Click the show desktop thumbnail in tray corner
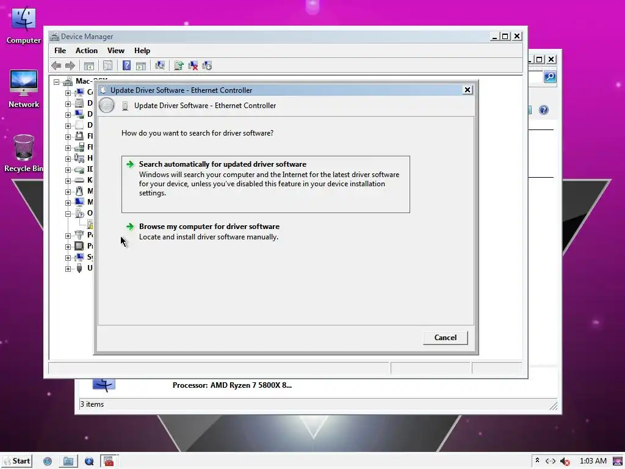The width and height of the screenshot is (625, 469). [618, 462]
